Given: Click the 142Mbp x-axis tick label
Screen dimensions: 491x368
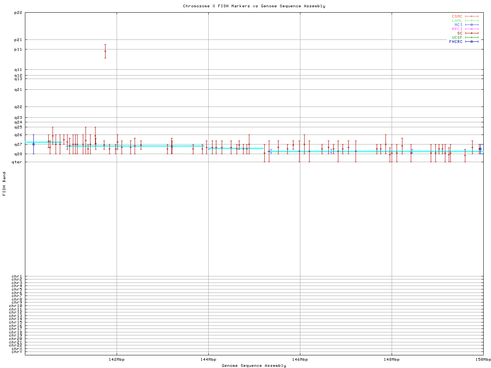Looking at the screenshot, I should [x=117, y=360].
